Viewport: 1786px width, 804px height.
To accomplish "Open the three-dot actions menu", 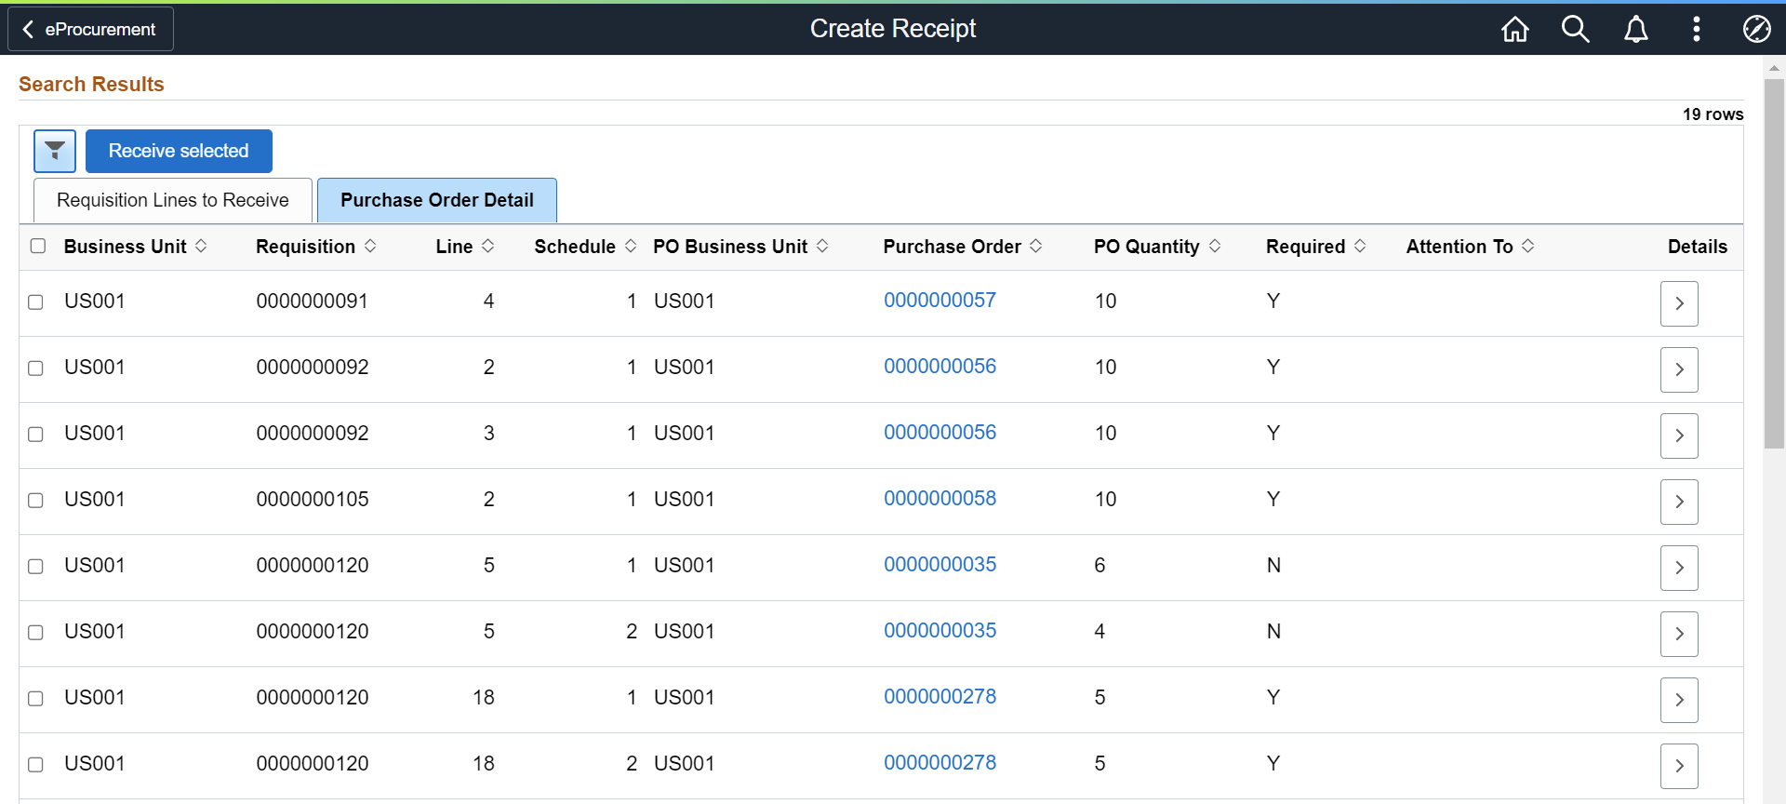I will click(1697, 30).
